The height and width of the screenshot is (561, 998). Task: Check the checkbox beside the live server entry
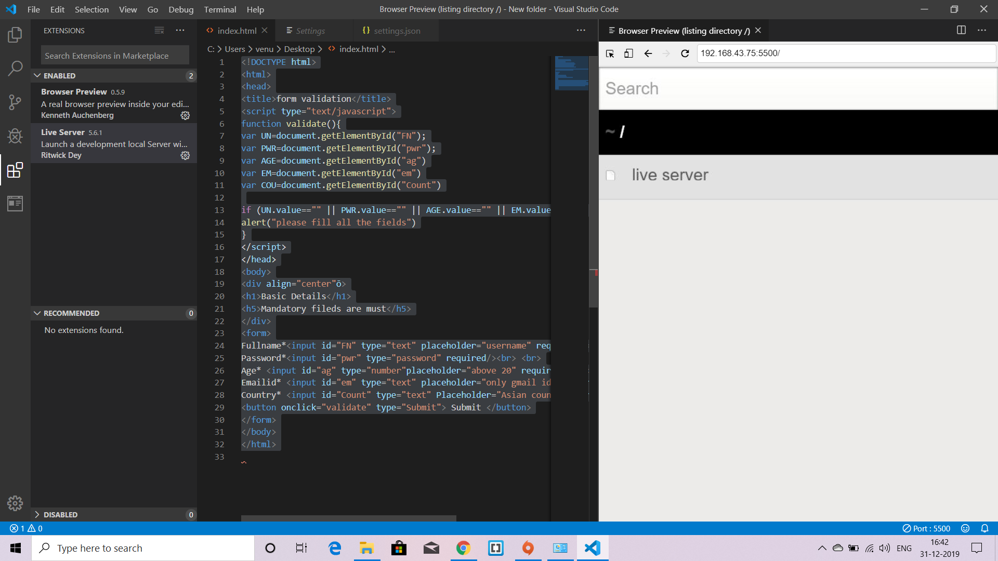pyautogui.click(x=610, y=176)
